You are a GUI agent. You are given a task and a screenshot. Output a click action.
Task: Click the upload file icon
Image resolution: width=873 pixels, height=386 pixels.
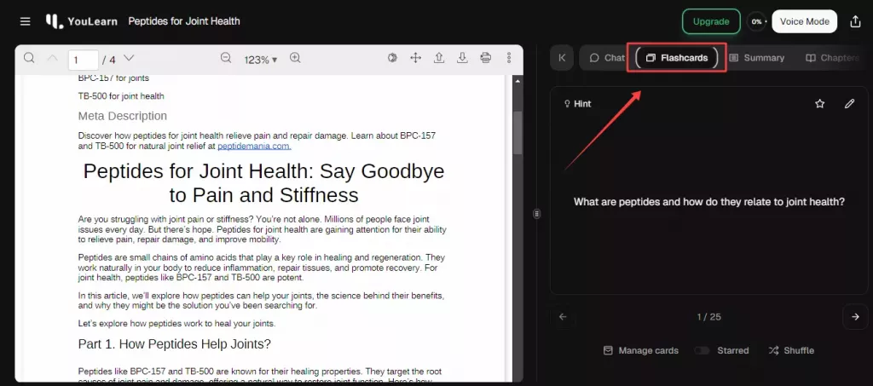click(x=439, y=57)
